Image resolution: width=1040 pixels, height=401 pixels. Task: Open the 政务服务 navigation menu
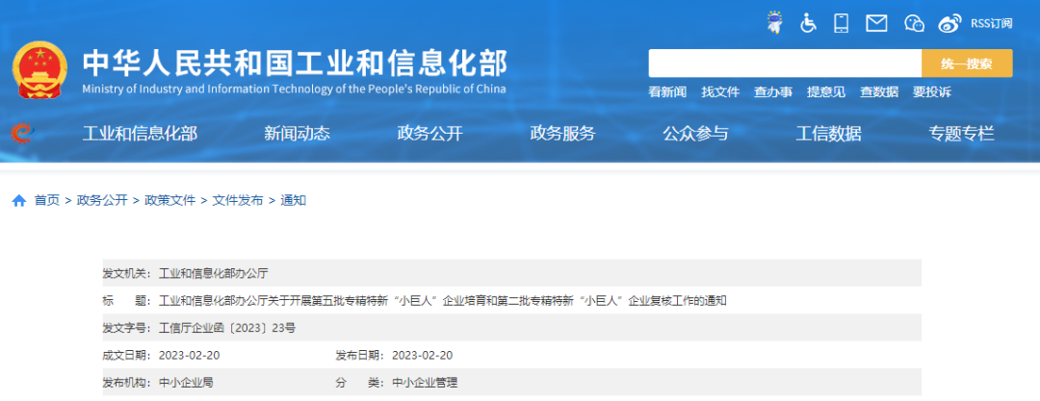click(x=562, y=134)
